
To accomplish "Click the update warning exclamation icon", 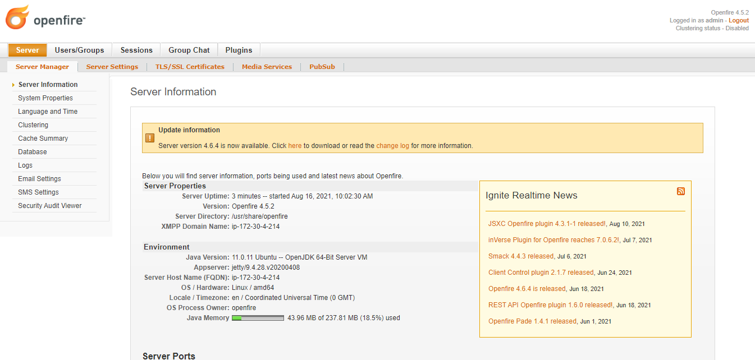I will tap(150, 138).
